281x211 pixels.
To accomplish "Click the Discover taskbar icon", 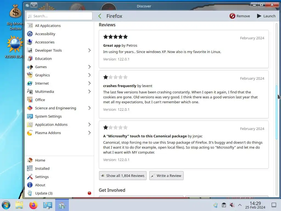I will pyautogui.click(x=62, y=205).
